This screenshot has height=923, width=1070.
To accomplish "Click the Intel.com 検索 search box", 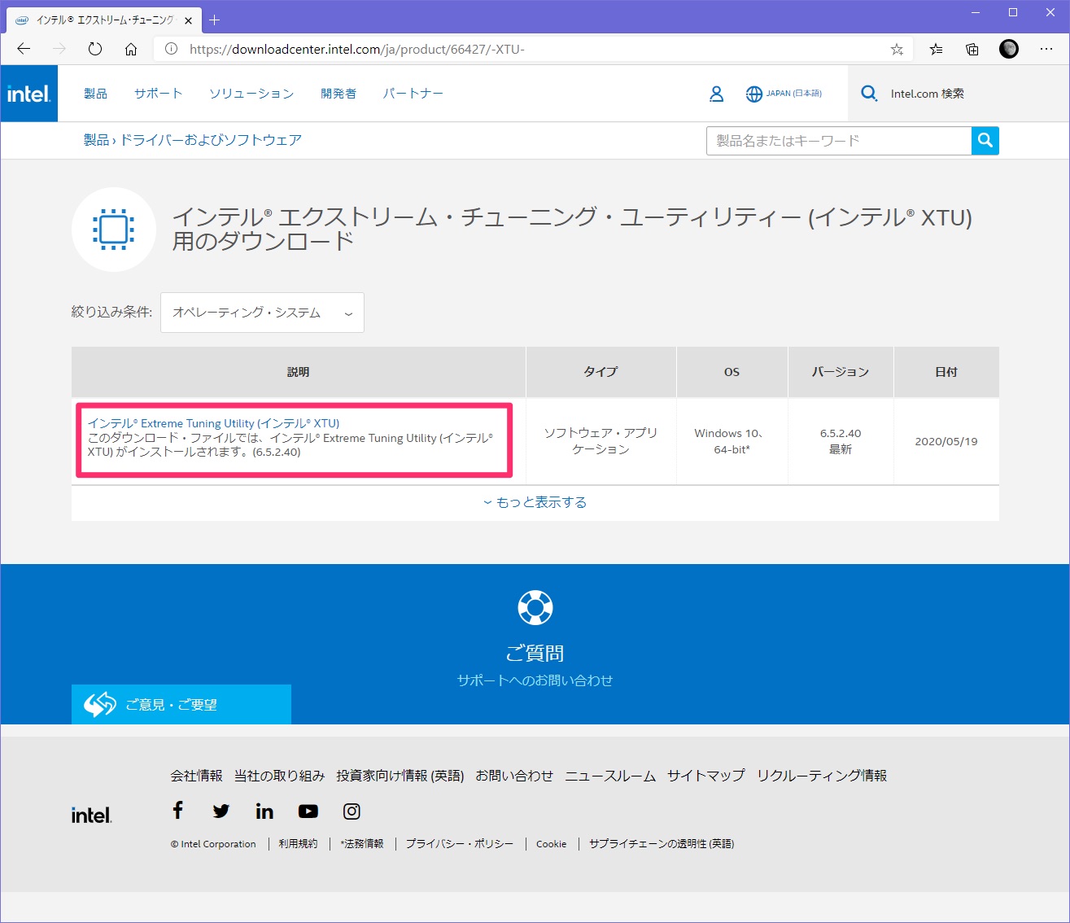I will [x=959, y=94].
